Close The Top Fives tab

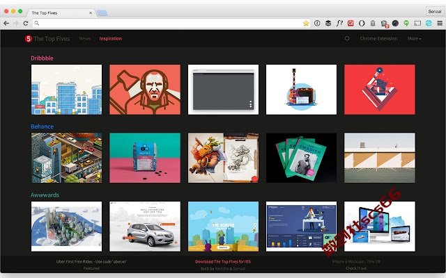91,13
